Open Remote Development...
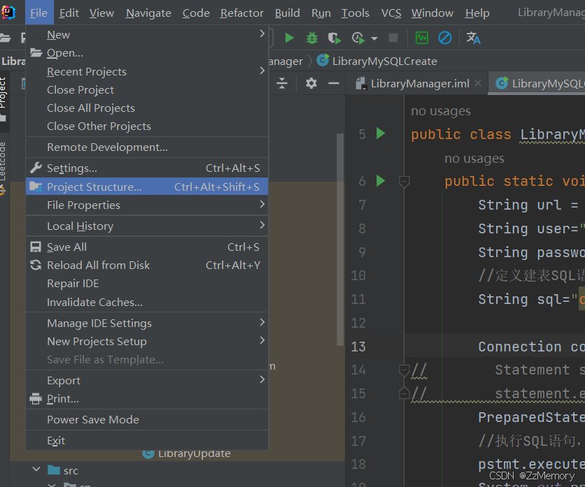585x487 pixels. click(x=147, y=147)
